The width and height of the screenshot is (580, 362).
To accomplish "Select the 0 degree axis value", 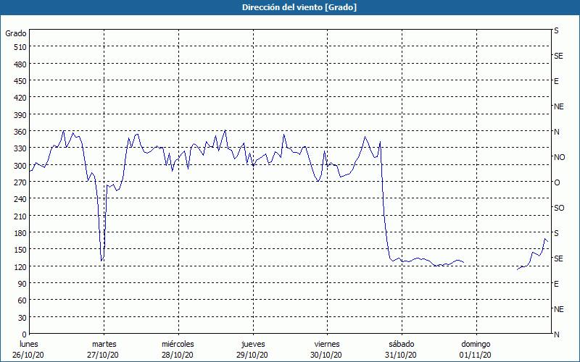I will pos(25,334).
